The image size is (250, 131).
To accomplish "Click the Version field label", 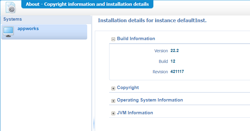I will tap(161, 51).
